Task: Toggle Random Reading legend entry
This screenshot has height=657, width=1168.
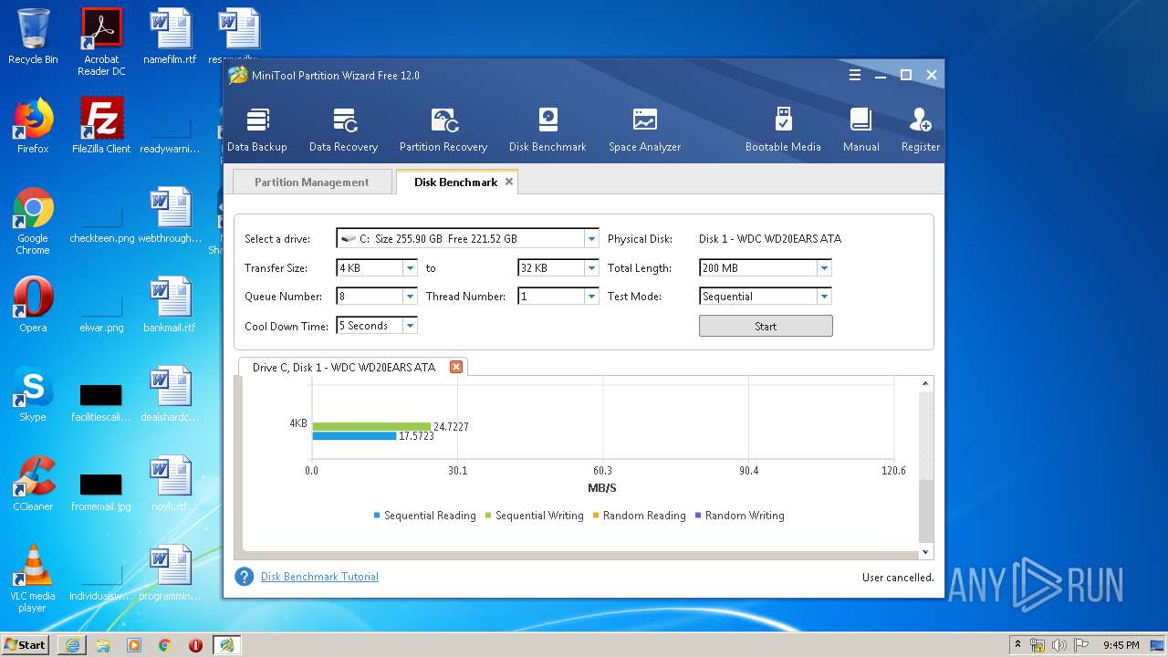Action: coord(639,516)
